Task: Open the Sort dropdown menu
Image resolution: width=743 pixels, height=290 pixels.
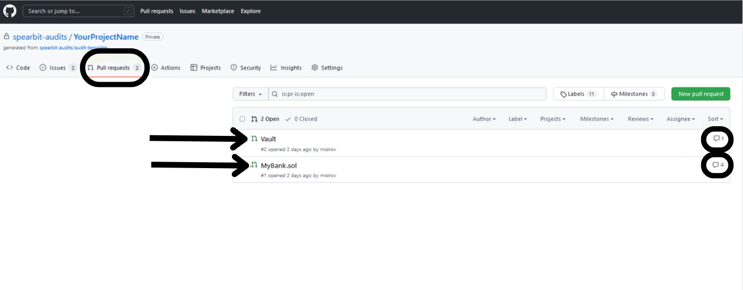Action: pos(715,119)
